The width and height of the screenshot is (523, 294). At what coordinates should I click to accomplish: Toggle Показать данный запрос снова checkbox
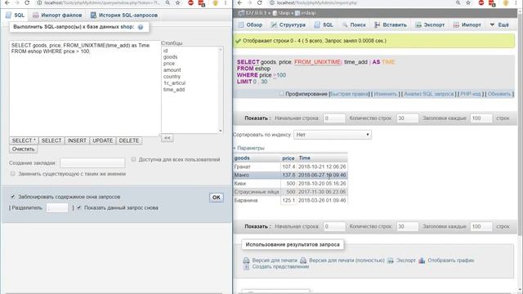click(x=78, y=207)
